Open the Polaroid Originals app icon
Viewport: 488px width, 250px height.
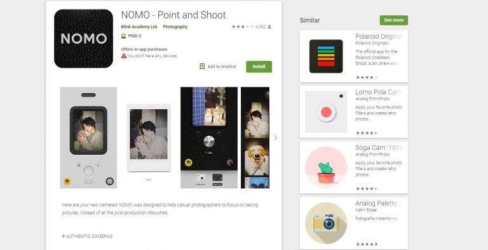pos(326,56)
